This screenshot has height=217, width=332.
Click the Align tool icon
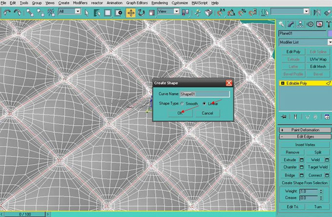click(328, 13)
